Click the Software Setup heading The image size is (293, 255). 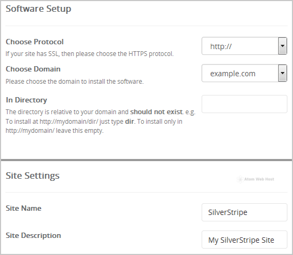[38, 9]
